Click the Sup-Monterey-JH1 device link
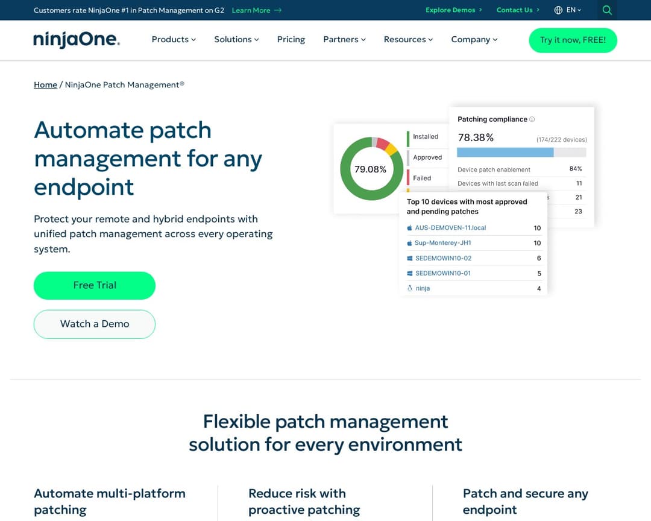Viewport: 651px width, 521px height. pos(442,243)
